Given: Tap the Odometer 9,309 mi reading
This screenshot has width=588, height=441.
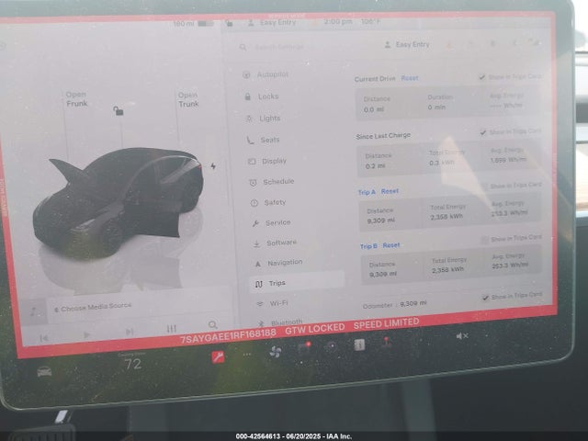Looking at the screenshot, I should (x=394, y=304).
